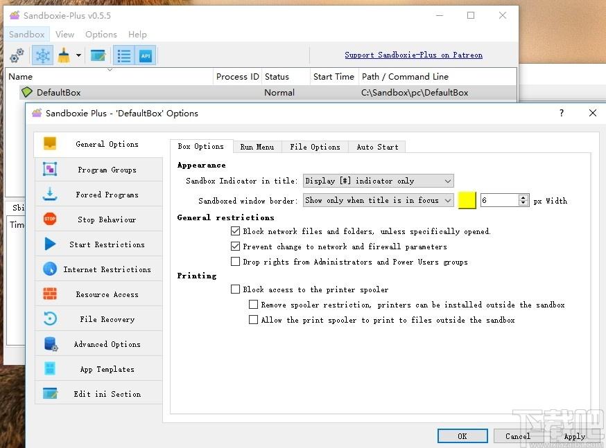Click the edit ini file toolbar icon
606x448 pixels.
(98, 55)
